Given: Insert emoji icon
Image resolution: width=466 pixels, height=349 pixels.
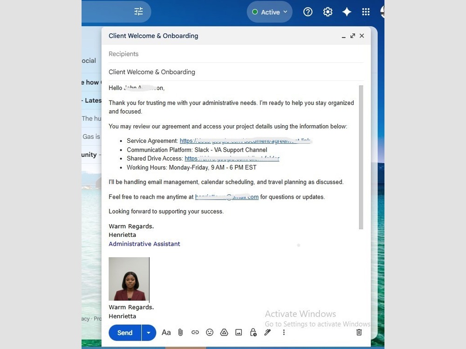Looking at the screenshot, I should coord(210,333).
